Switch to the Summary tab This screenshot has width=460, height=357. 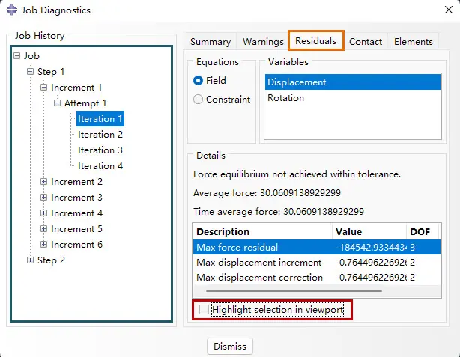click(x=211, y=42)
